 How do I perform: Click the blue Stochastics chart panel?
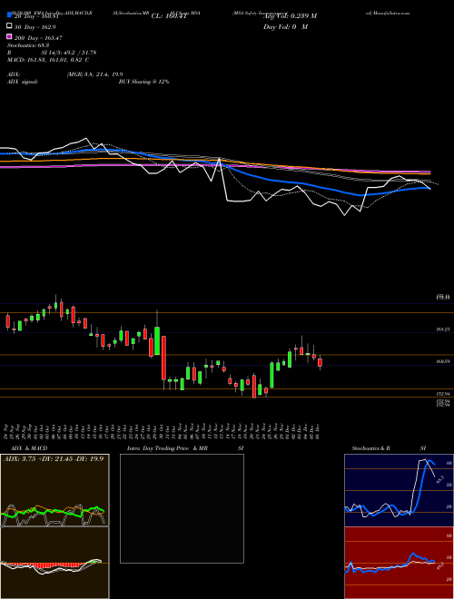pyautogui.click(x=399, y=490)
